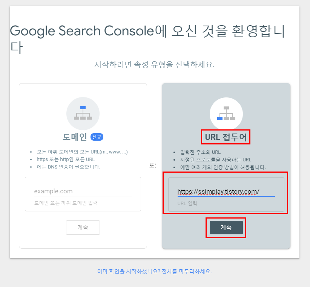Open the 이미 확인을 시작하셨나요 link

click(x=154, y=271)
